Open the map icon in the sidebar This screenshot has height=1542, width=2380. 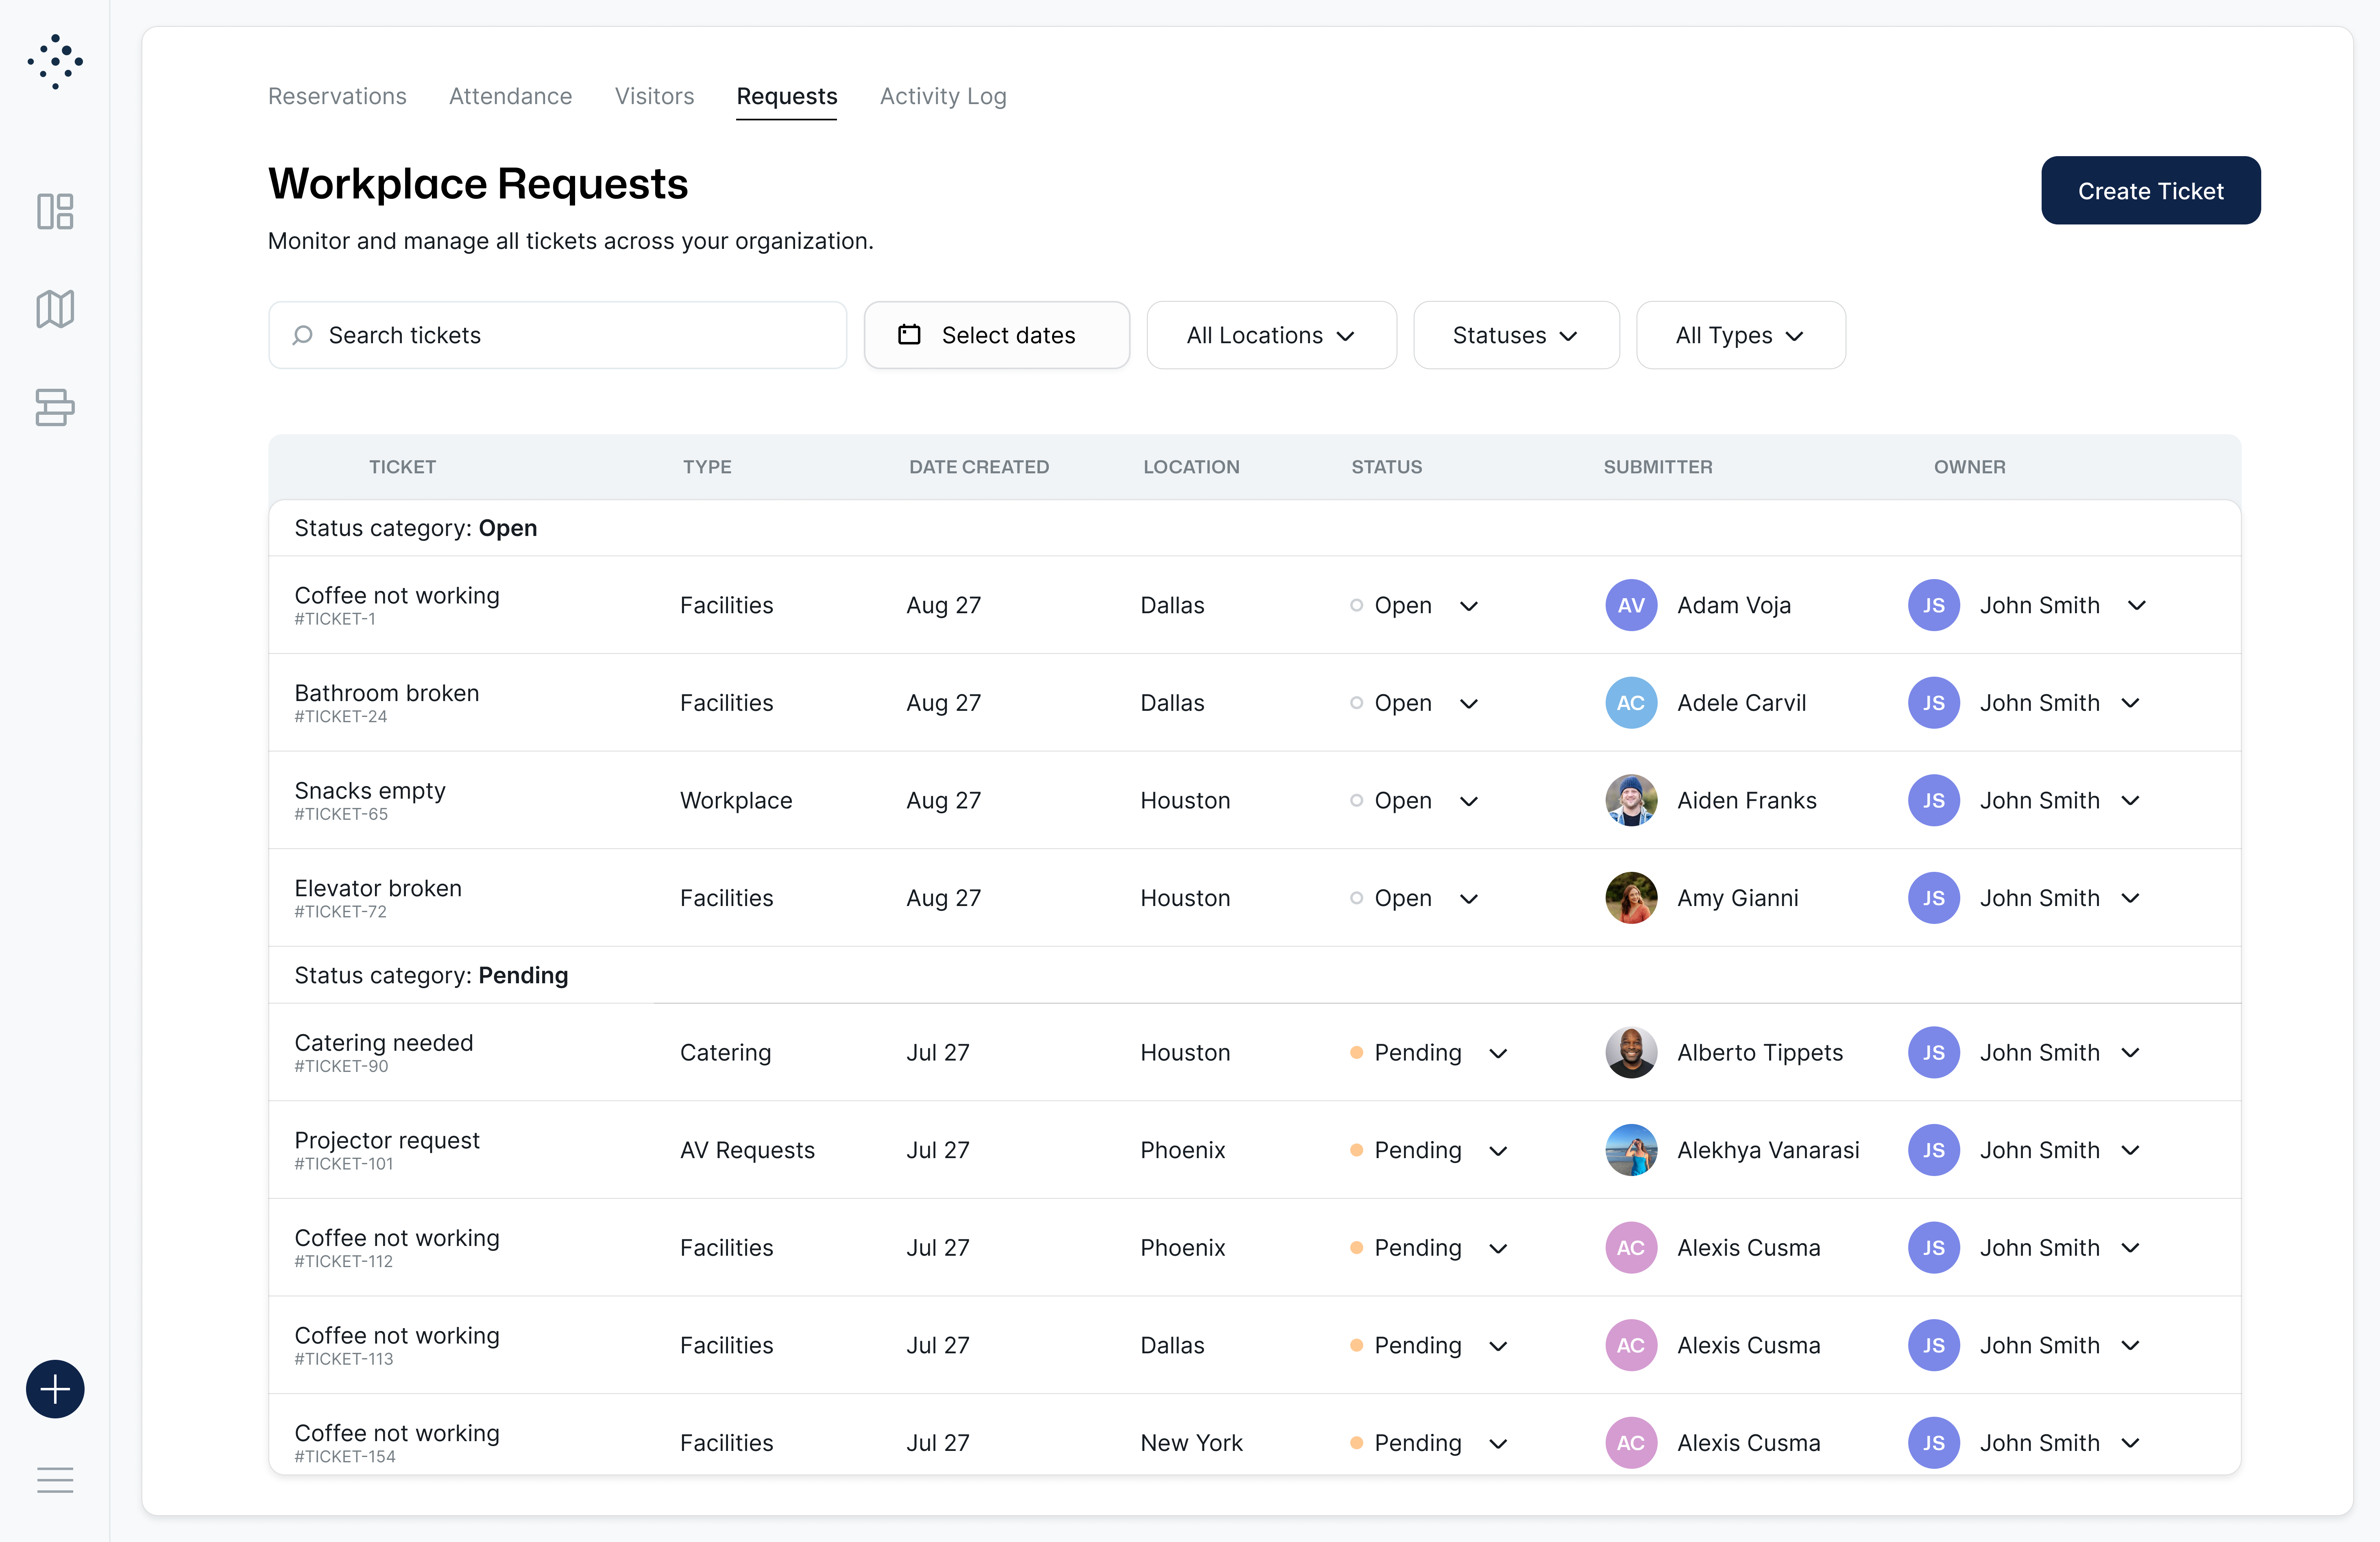point(55,308)
